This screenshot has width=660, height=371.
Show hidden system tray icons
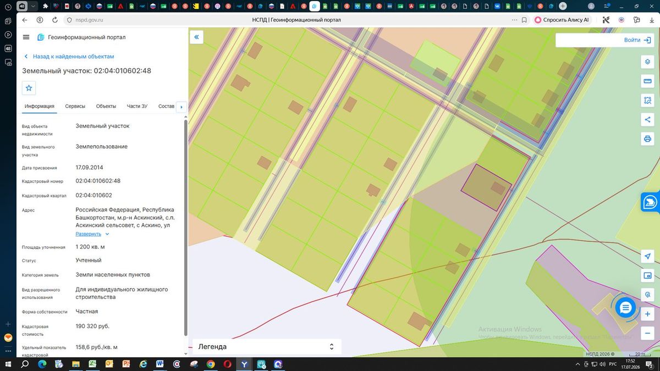coord(576,364)
